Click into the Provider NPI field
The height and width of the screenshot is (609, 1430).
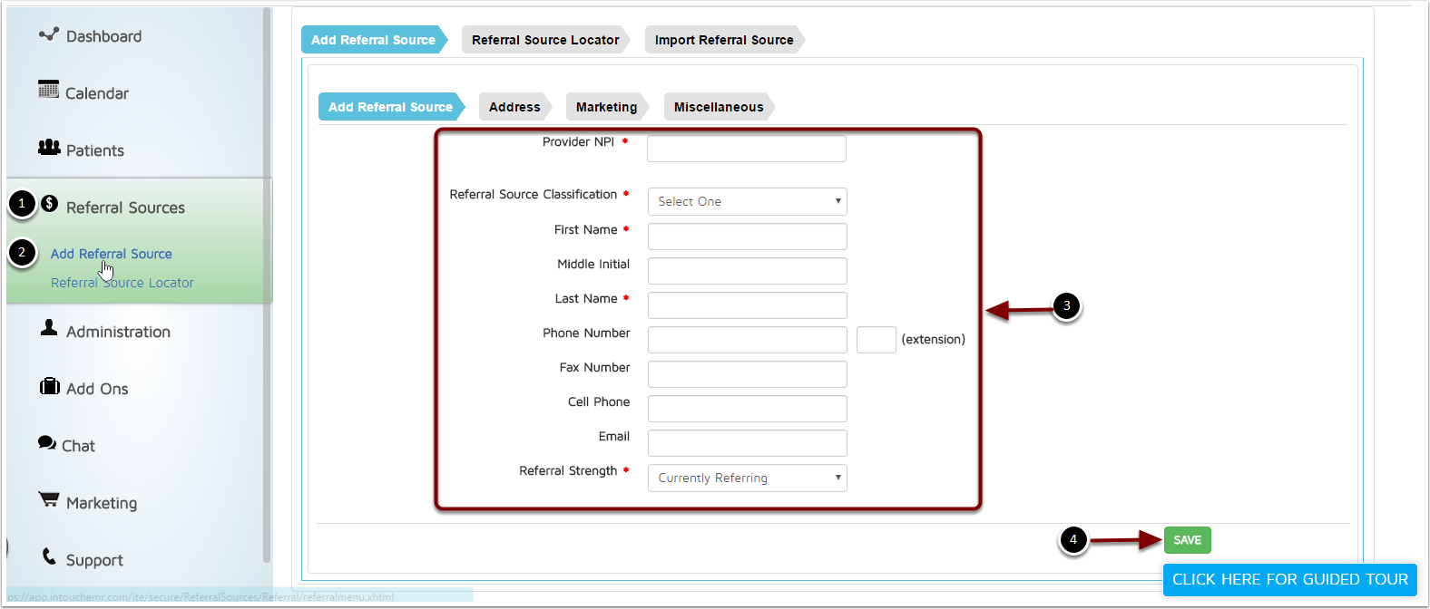(x=746, y=149)
